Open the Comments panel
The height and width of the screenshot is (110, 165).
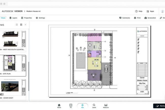coord(124,18)
